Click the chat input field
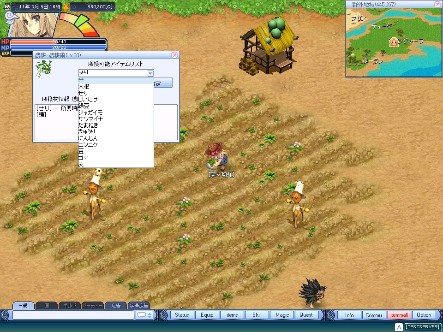The image size is (443, 332). point(73,315)
